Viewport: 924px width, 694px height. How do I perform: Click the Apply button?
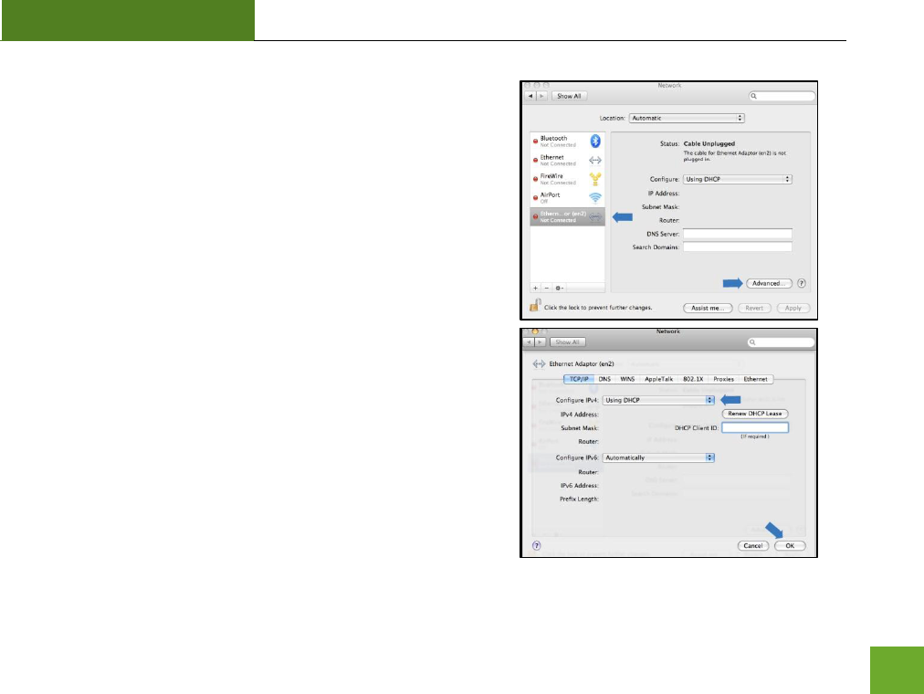coord(793,308)
